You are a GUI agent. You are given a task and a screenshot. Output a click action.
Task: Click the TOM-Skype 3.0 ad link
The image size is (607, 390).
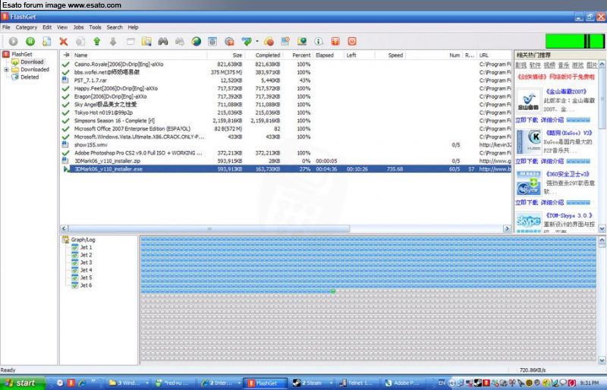568,215
